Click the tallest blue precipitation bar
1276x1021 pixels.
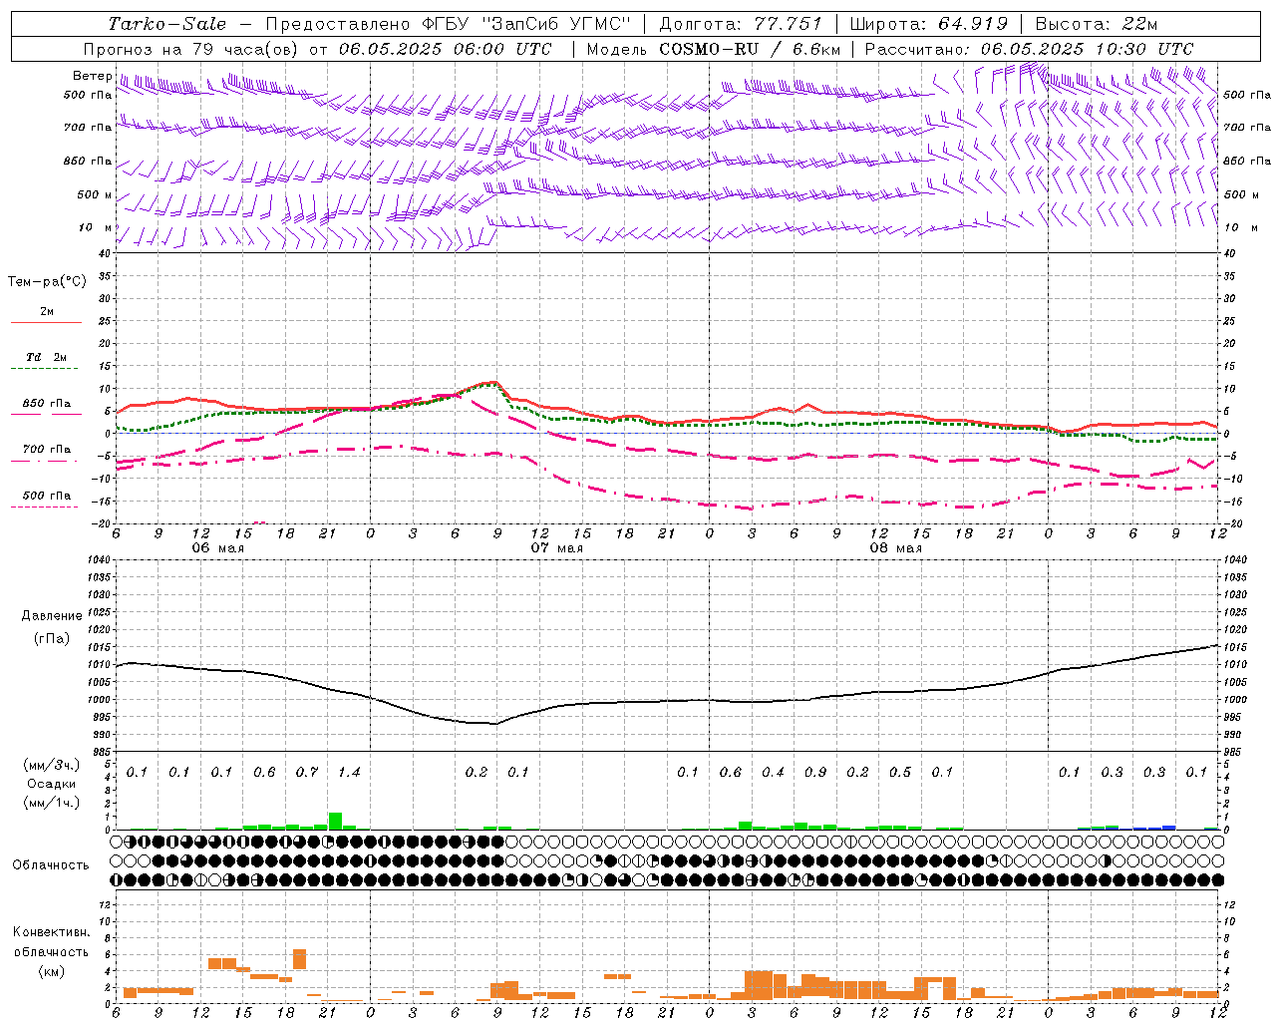1168,828
